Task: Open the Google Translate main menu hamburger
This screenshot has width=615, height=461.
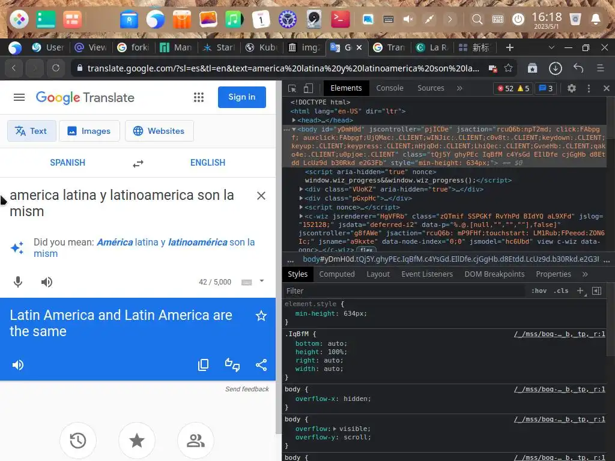Action: click(19, 97)
